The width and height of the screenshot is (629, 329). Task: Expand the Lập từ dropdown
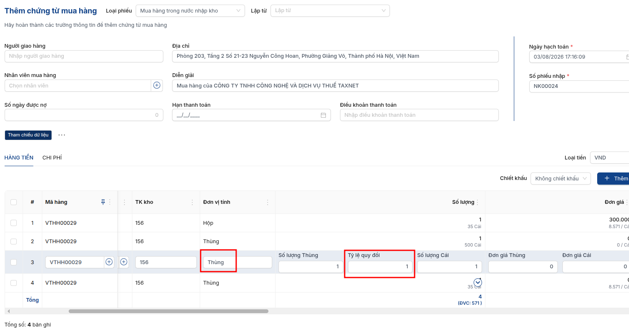330,11
